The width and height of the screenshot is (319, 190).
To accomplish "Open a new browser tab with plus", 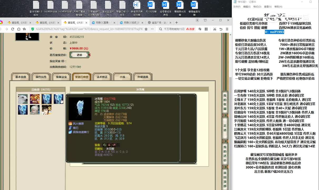I will click(176, 22).
